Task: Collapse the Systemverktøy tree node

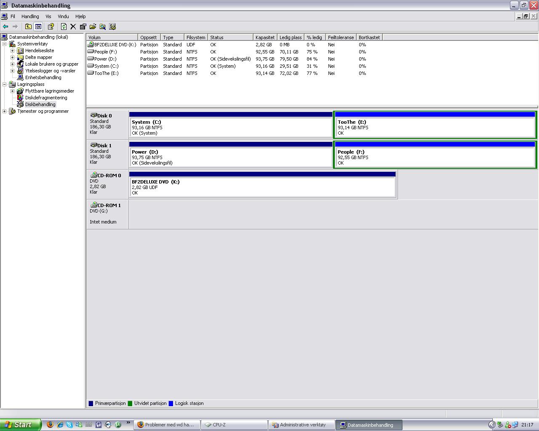Action: pos(5,44)
